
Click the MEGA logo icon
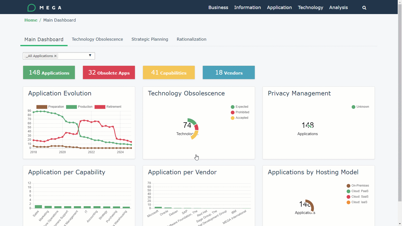pos(31,8)
